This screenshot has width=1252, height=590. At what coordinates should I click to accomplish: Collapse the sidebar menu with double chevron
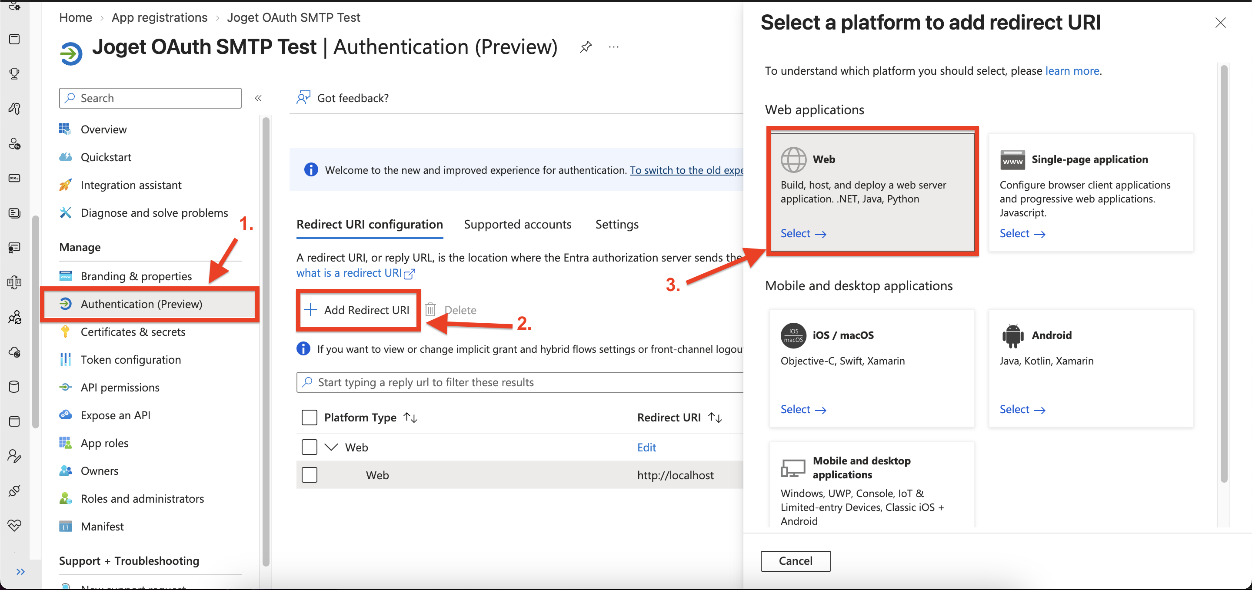point(258,98)
